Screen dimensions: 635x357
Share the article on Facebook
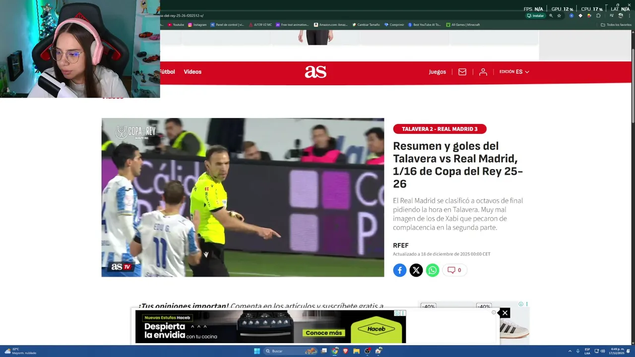click(400, 270)
